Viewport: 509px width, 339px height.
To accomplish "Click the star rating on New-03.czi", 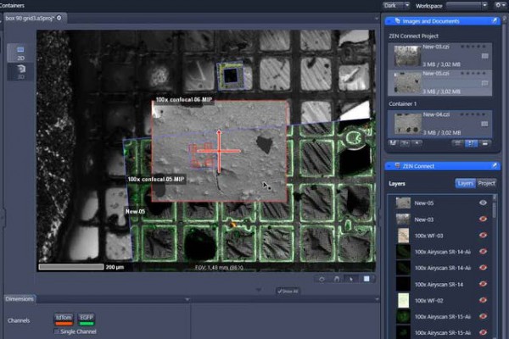I will (x=473, y=47).
